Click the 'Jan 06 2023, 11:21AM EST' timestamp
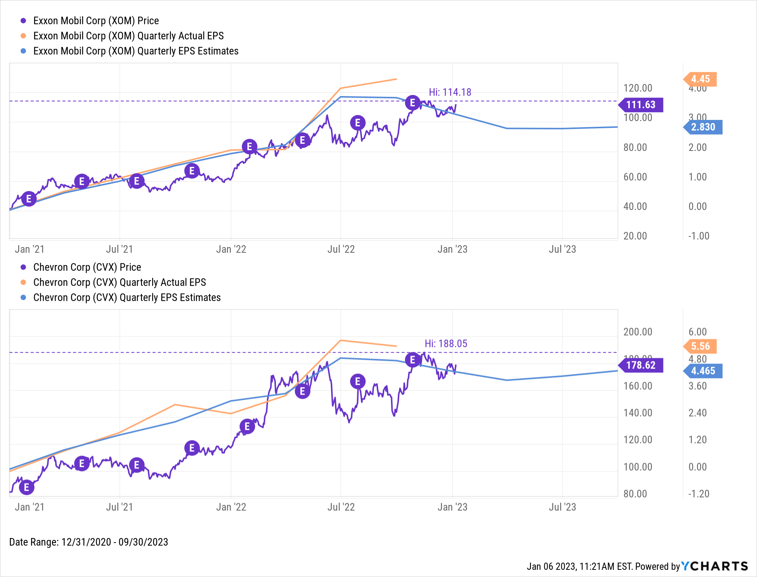The height and width of the screenshot is (577, 757). click(579, 566)
